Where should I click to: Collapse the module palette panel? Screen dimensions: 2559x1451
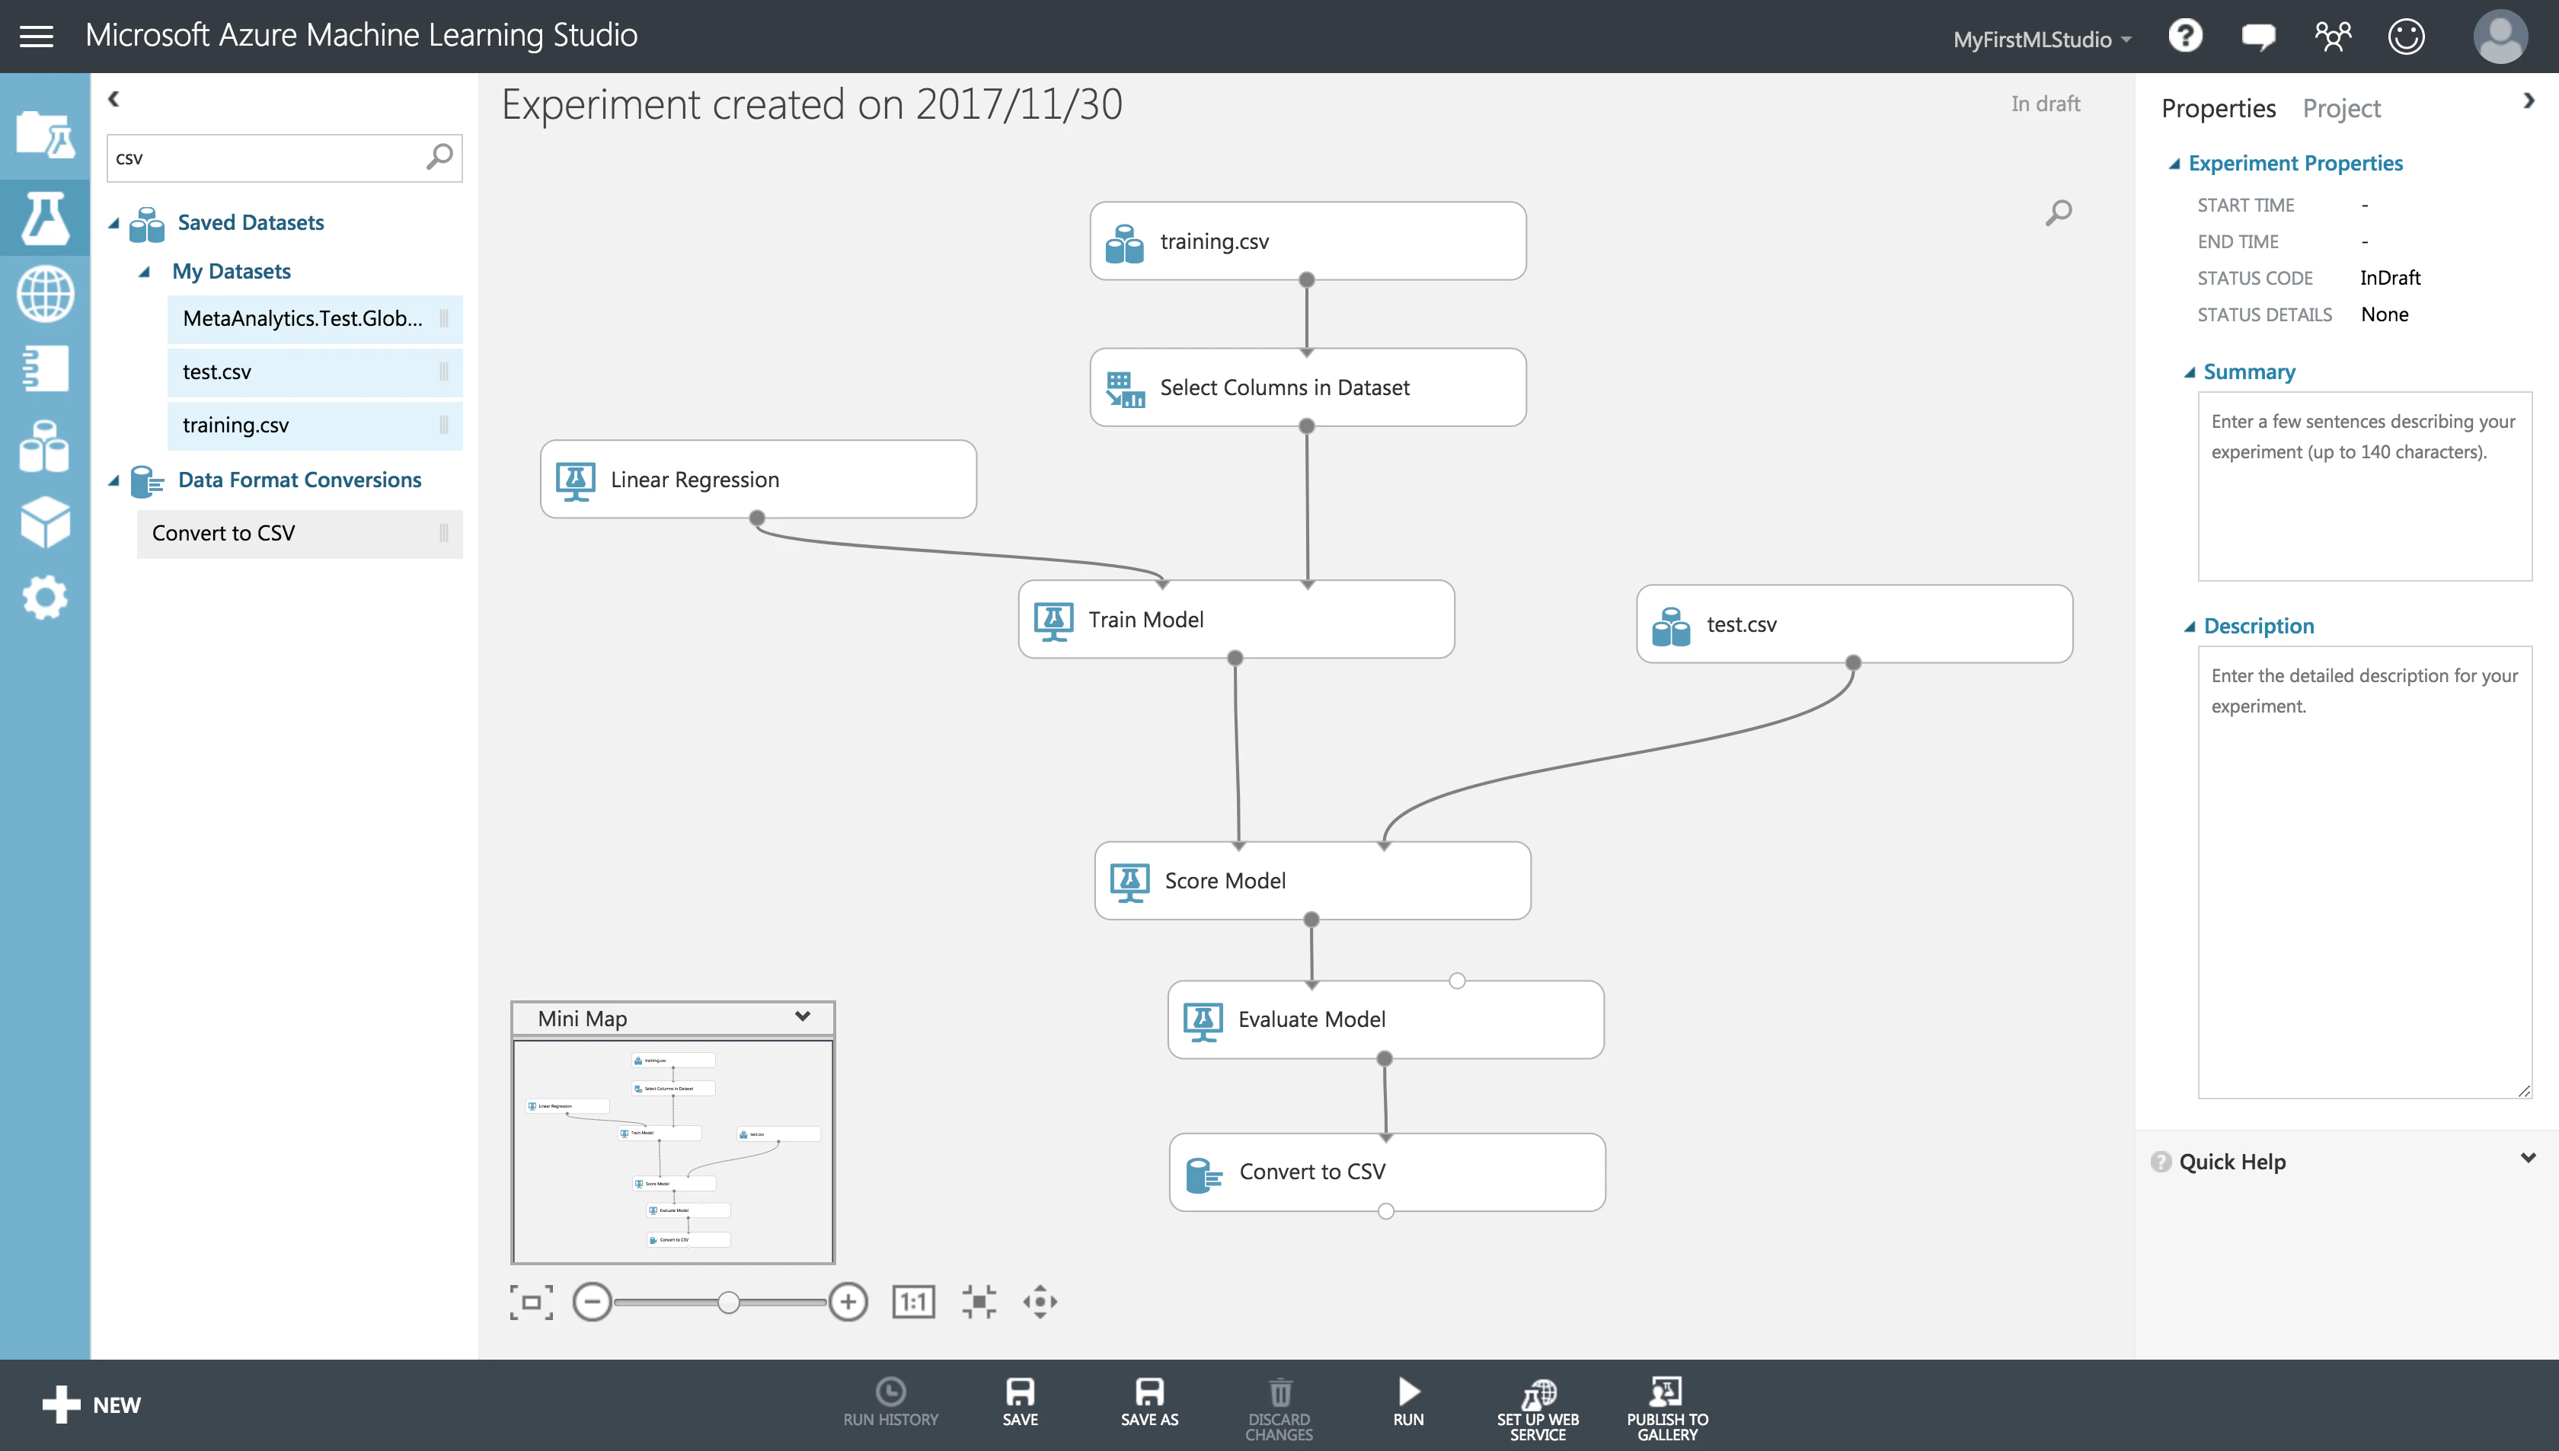point(113,99)
